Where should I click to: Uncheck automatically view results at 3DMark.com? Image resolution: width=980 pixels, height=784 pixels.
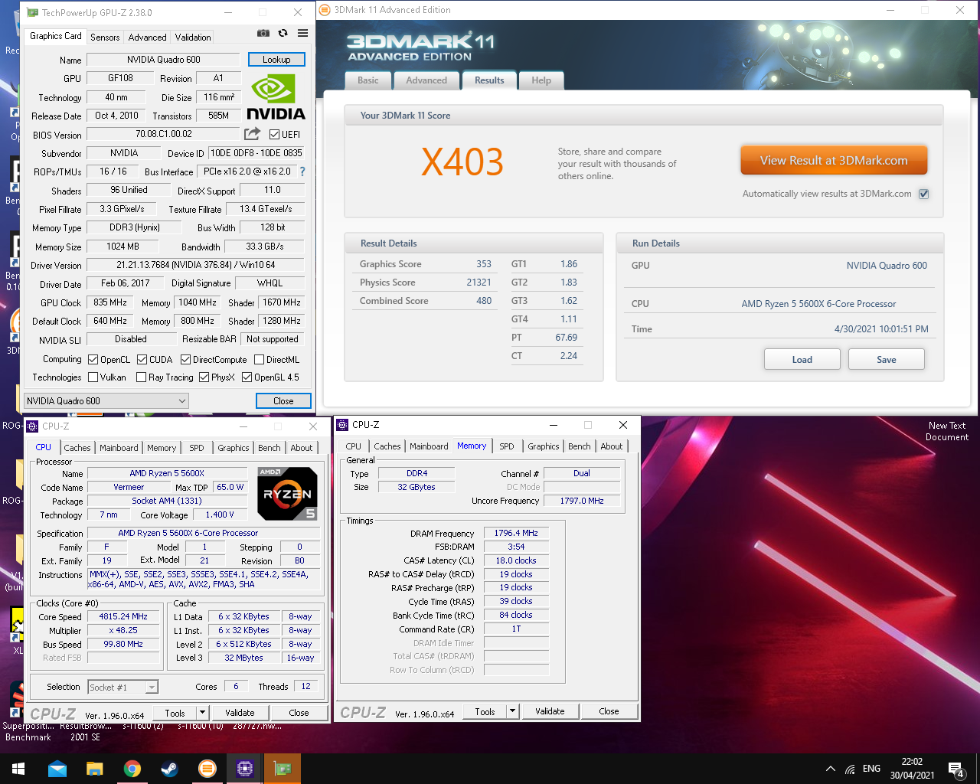click(x=924, y=194)
